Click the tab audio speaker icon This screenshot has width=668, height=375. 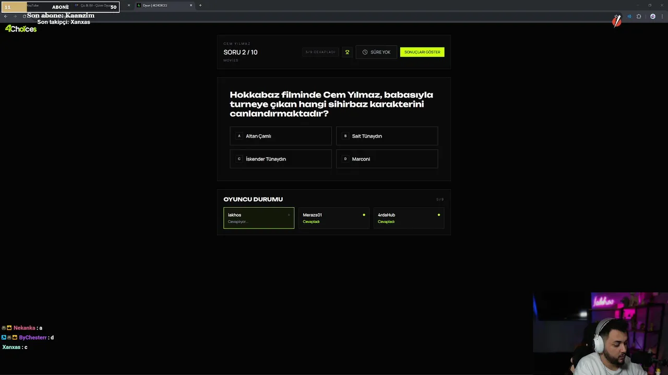629,16
